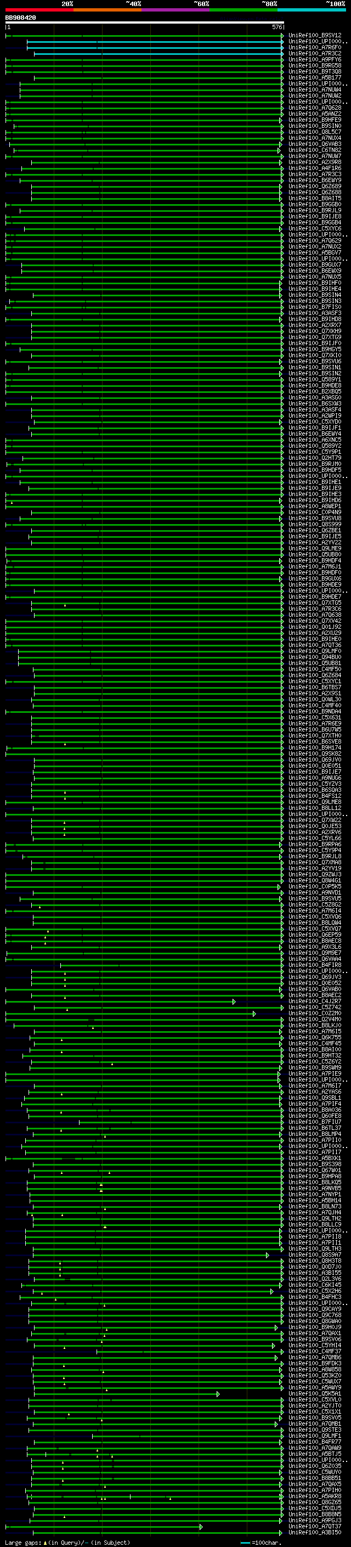
Task: Select hit label UniRef100_Q9M9E7
Action: pos(315,953)
